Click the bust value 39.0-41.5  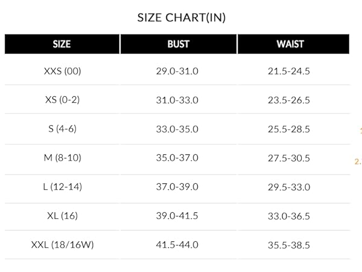tap(177, 216)
